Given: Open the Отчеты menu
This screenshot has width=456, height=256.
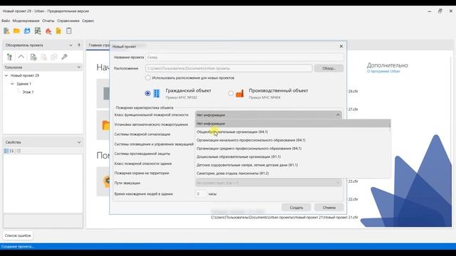Looking at the screenshot, I should tap(48, 21).
